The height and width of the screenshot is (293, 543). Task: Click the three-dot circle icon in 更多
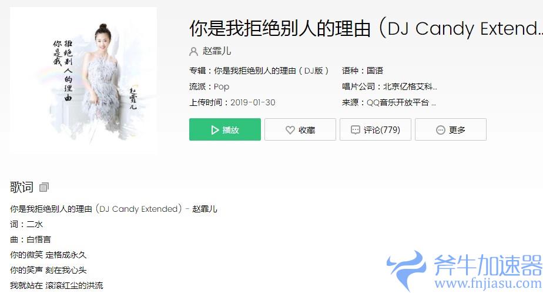coord(441,129)
